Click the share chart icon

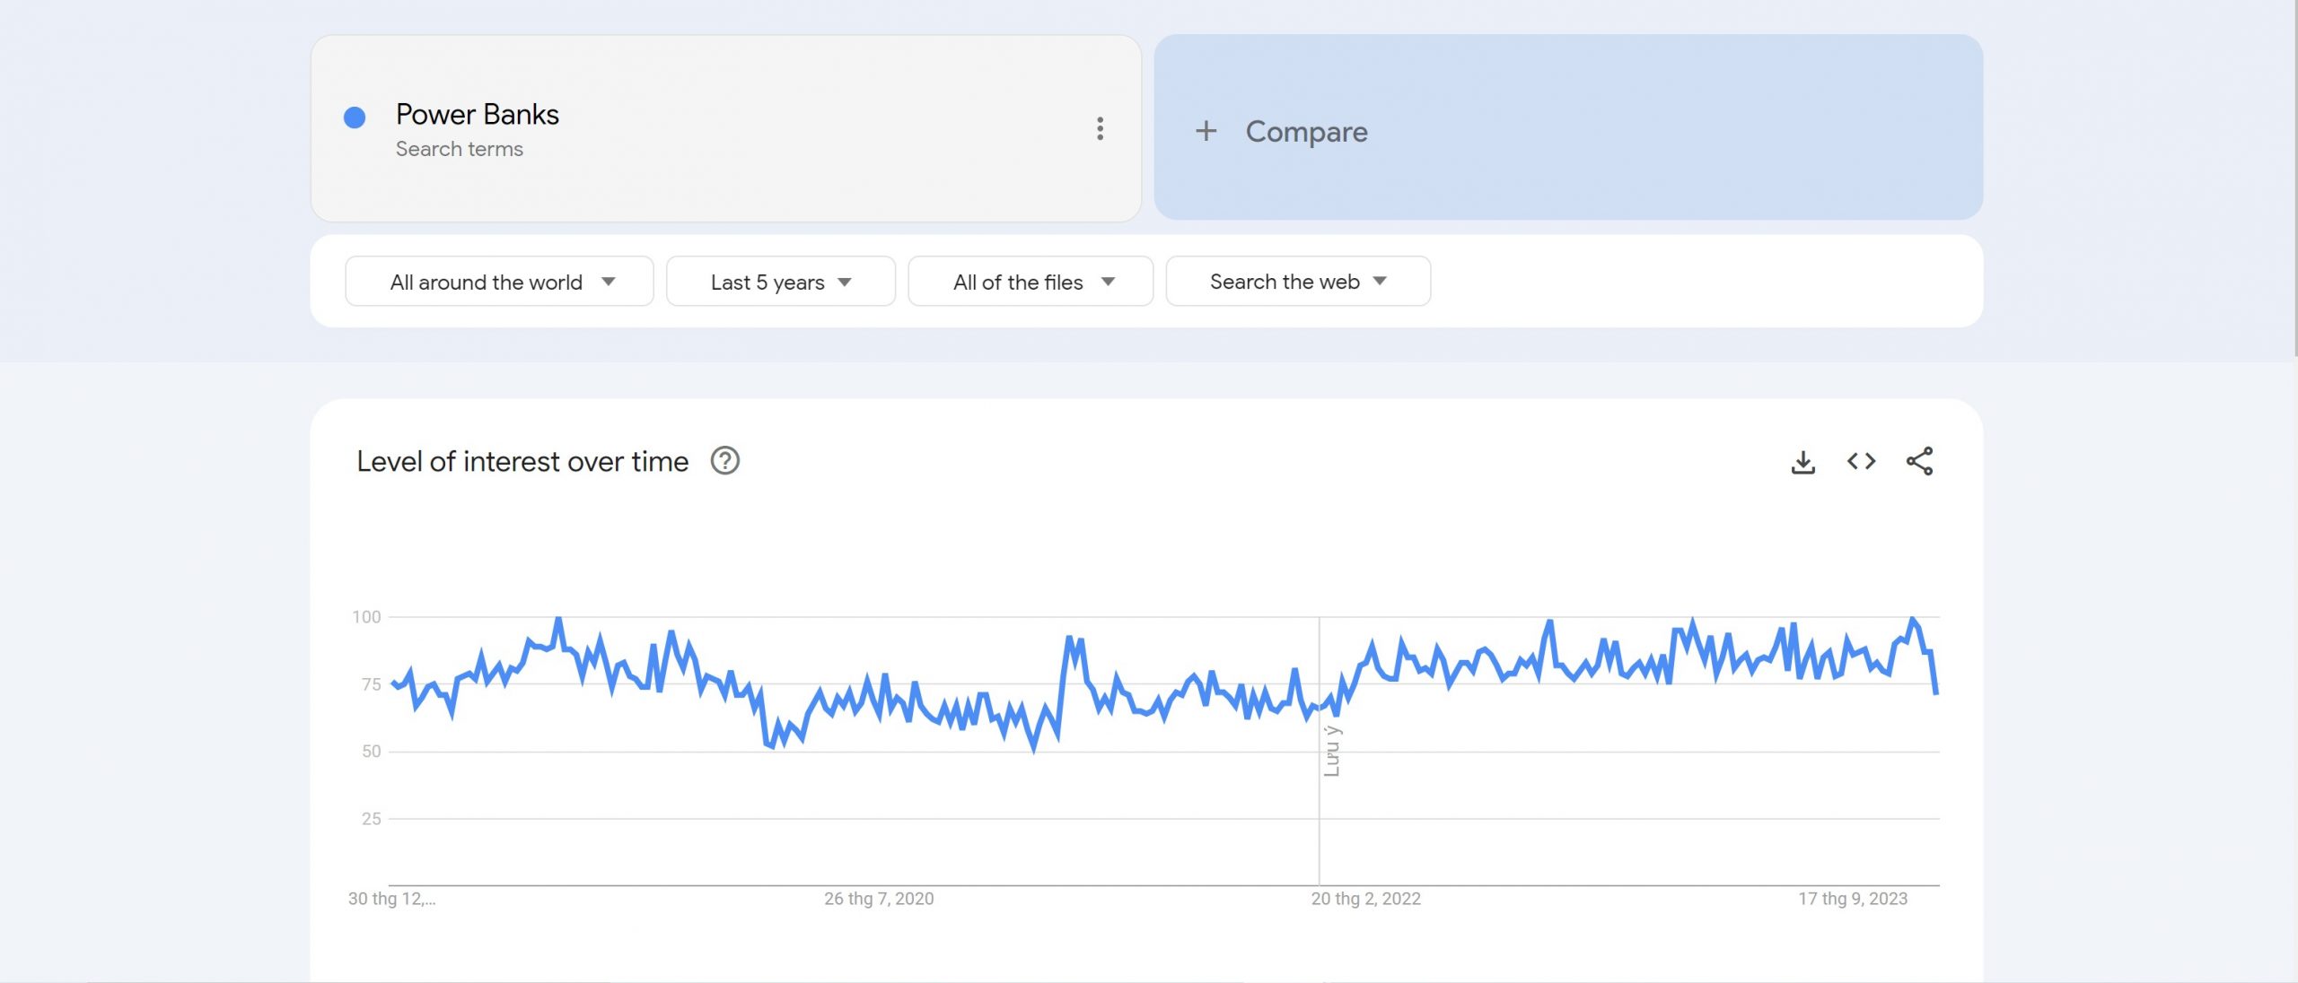point(1919,461)
